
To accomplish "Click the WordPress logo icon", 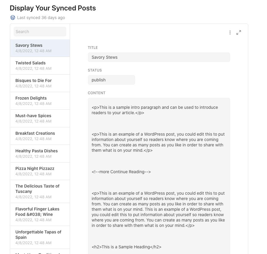I will pyautogui.click(x=13, y=18).
